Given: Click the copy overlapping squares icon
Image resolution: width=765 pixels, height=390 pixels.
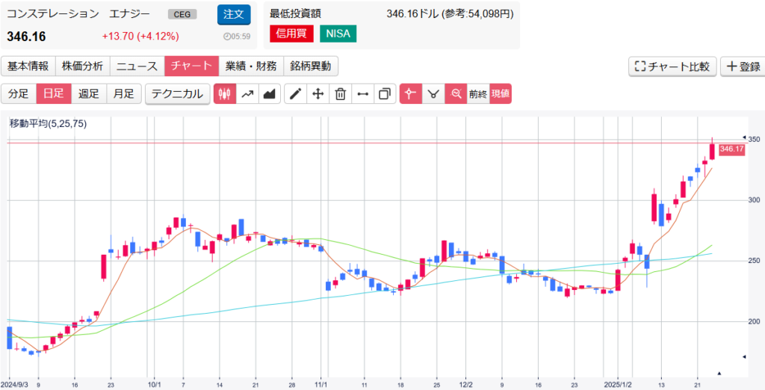Looking at the screenshot, I should coord(385,94).
